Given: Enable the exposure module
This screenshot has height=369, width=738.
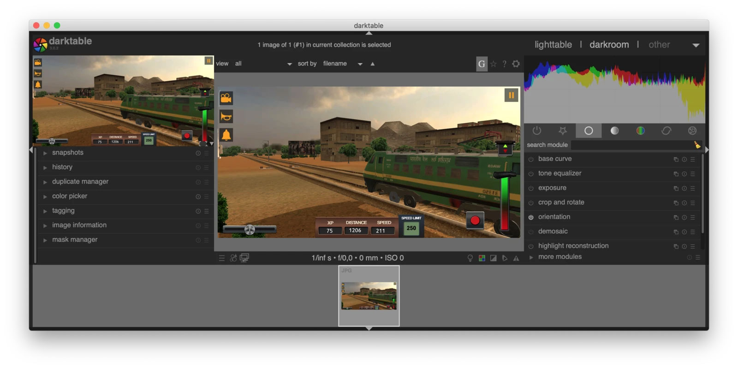Looking at the screenshot, I should 531,188.
